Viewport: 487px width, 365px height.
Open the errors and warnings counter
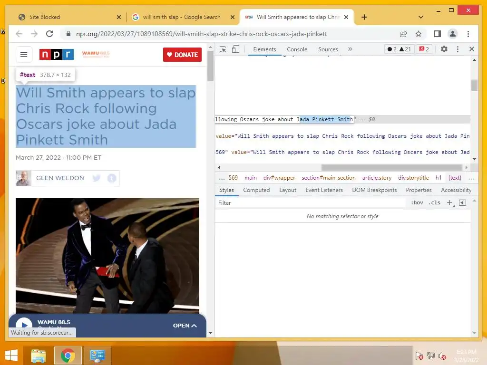click(399, 49)
